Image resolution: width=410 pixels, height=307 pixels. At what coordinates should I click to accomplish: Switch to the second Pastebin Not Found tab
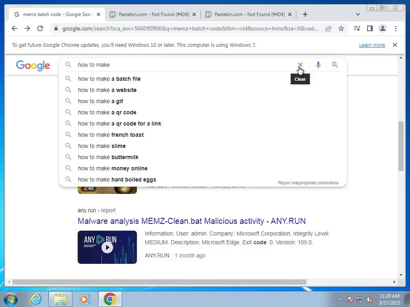point(249,14)
